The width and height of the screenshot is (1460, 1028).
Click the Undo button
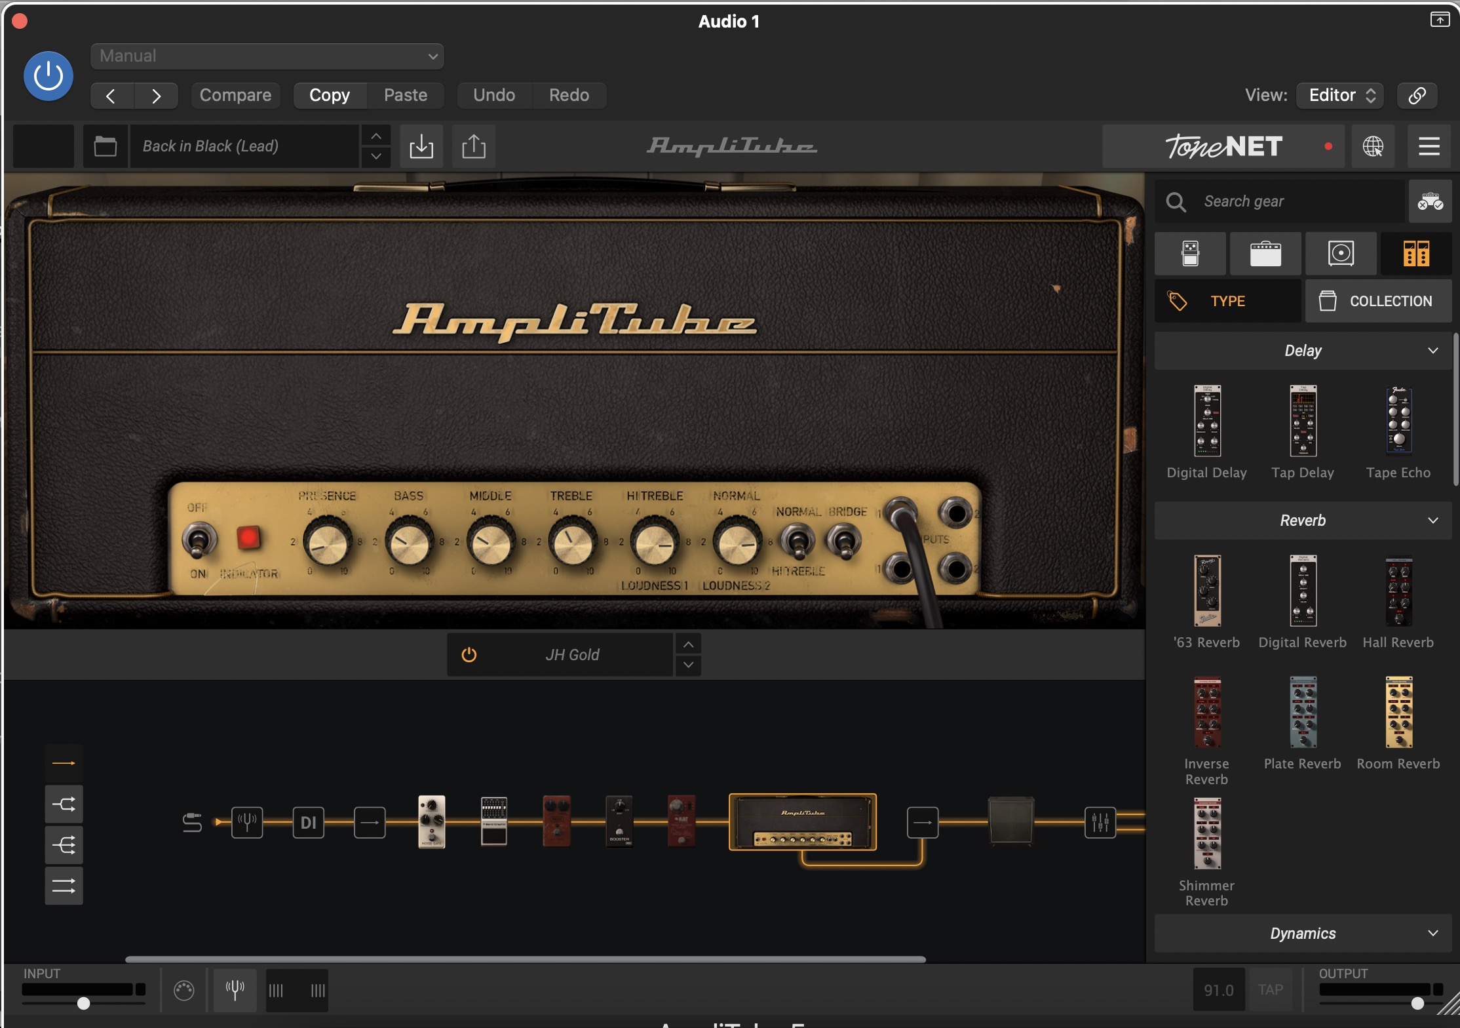pos(494,96)
